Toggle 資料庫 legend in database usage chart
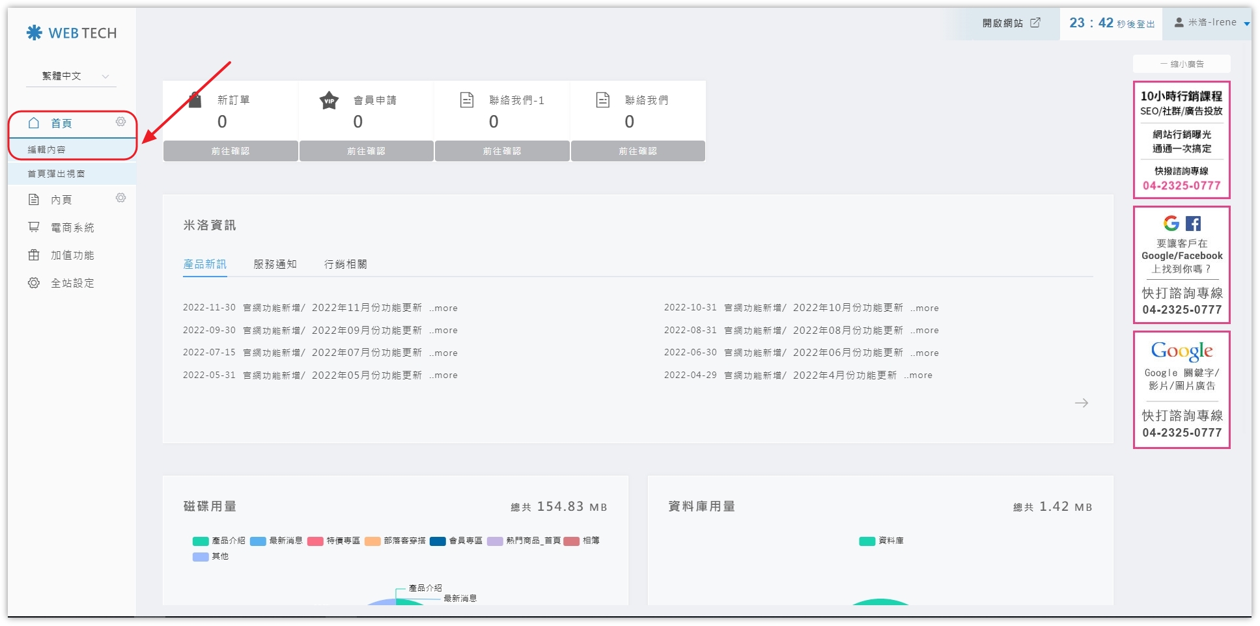The width and height of the screenshot is (1260, 626). pyautogui.click(x=882, y=541)
